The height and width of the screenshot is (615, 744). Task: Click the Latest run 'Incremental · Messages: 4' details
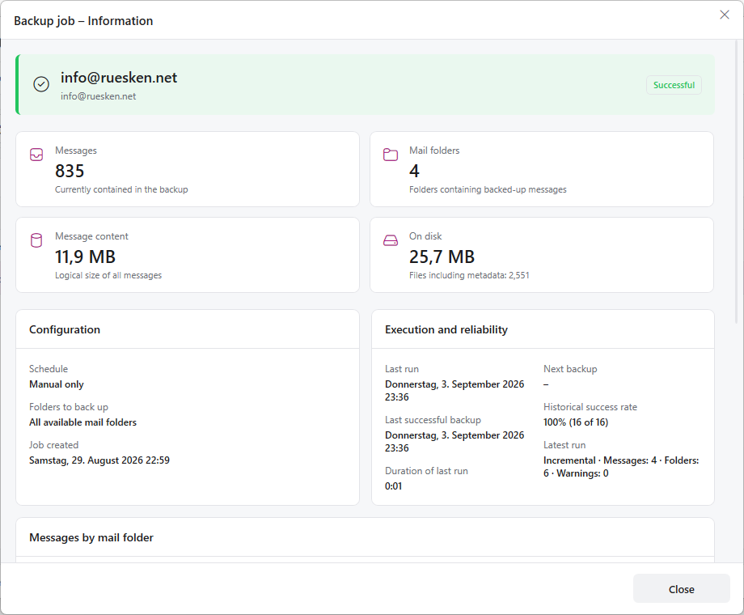[621, 467]
